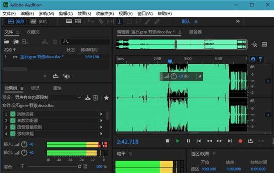274x173 pixels.
Task: Switch to the 收藏夹 tab
Action: point(33,32)
